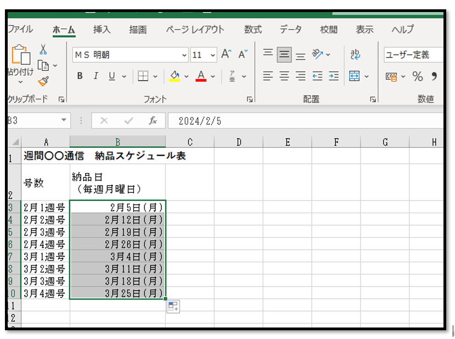This screenshot has height=339, width=455.
Task: Switch to the 表示 tab
Action: [x=365, y=29]
